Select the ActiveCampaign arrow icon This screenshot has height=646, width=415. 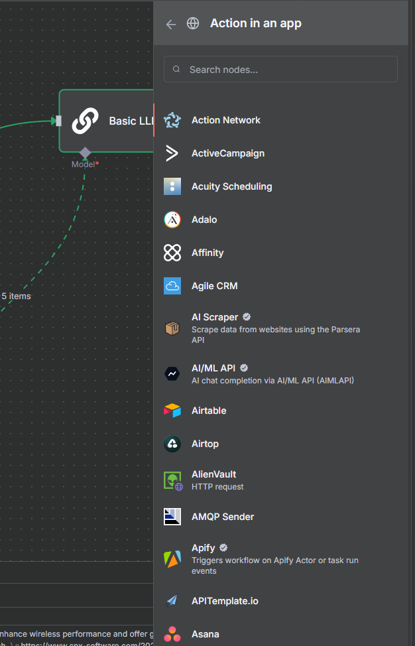click(x=172, y=153)
